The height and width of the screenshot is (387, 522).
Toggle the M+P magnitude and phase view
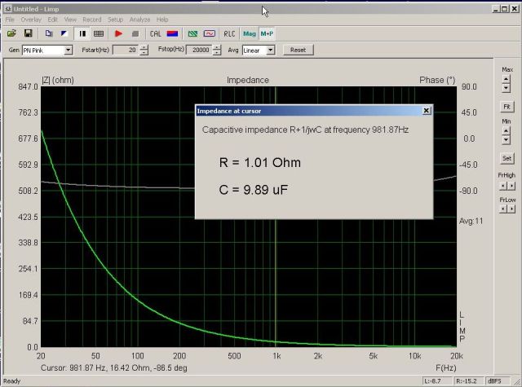point(267,33)
